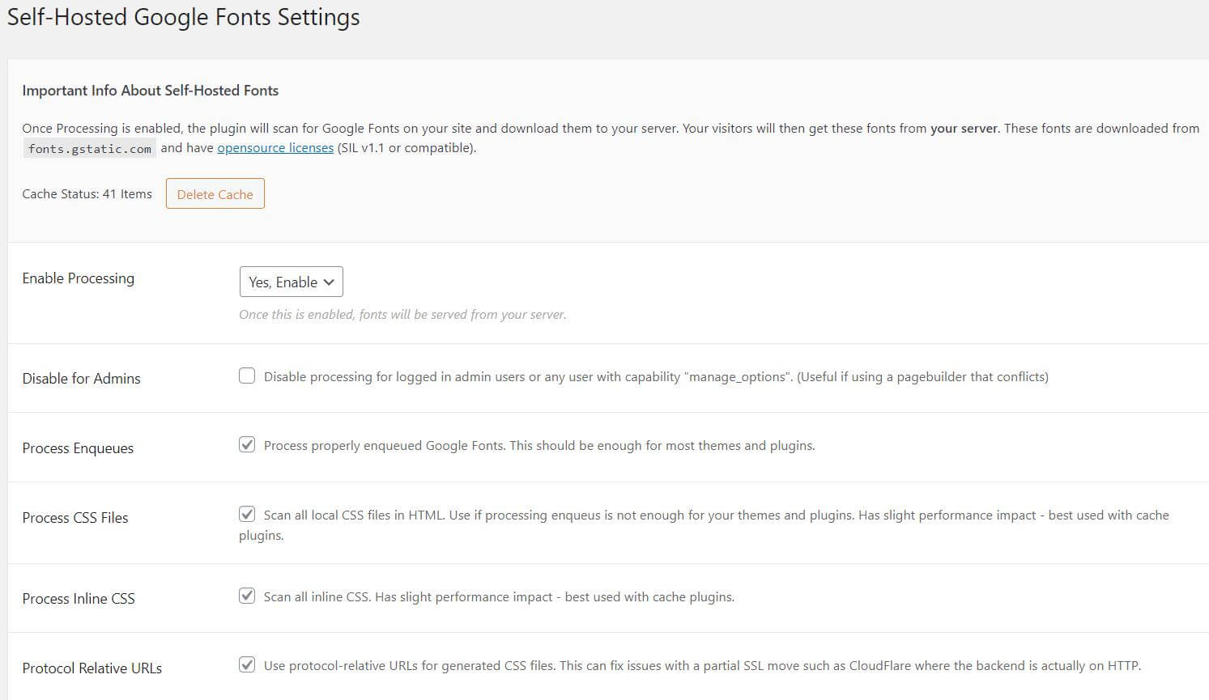Click the Important Info About Self-Hosted Fonts heading
The image size is (1209, 700).
[x=150, y=91]
